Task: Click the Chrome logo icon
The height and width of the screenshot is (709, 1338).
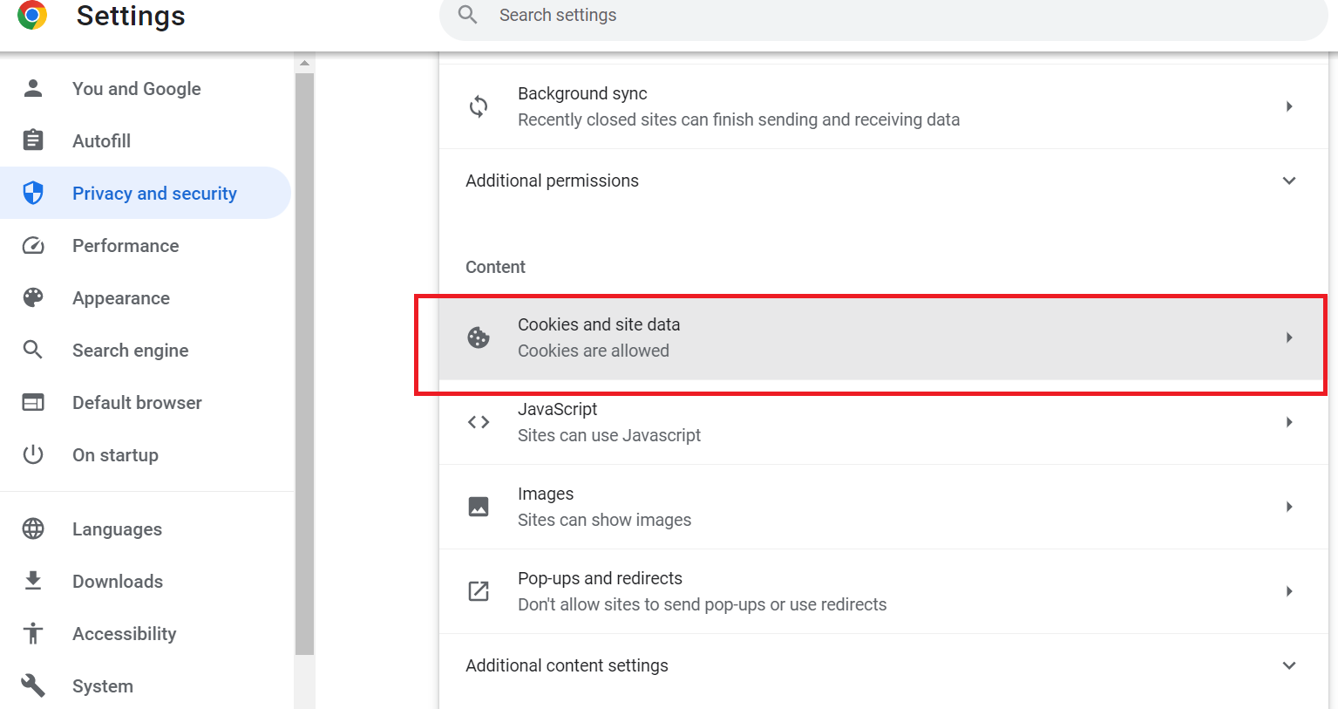Action: pyautogui.click(x=32, y=15)
